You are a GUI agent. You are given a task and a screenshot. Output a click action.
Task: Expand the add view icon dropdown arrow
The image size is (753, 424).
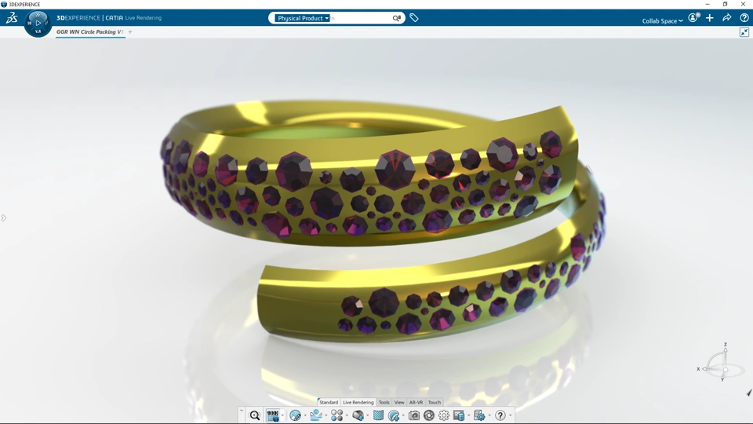click(x=403, y=415)
